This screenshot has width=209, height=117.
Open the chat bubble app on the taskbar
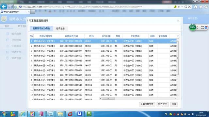coord(51,114)
